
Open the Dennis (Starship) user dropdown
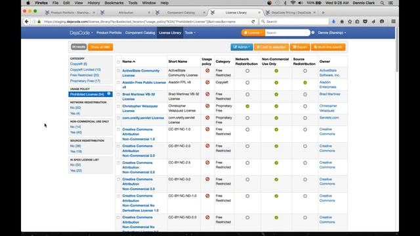pos(332,33)
